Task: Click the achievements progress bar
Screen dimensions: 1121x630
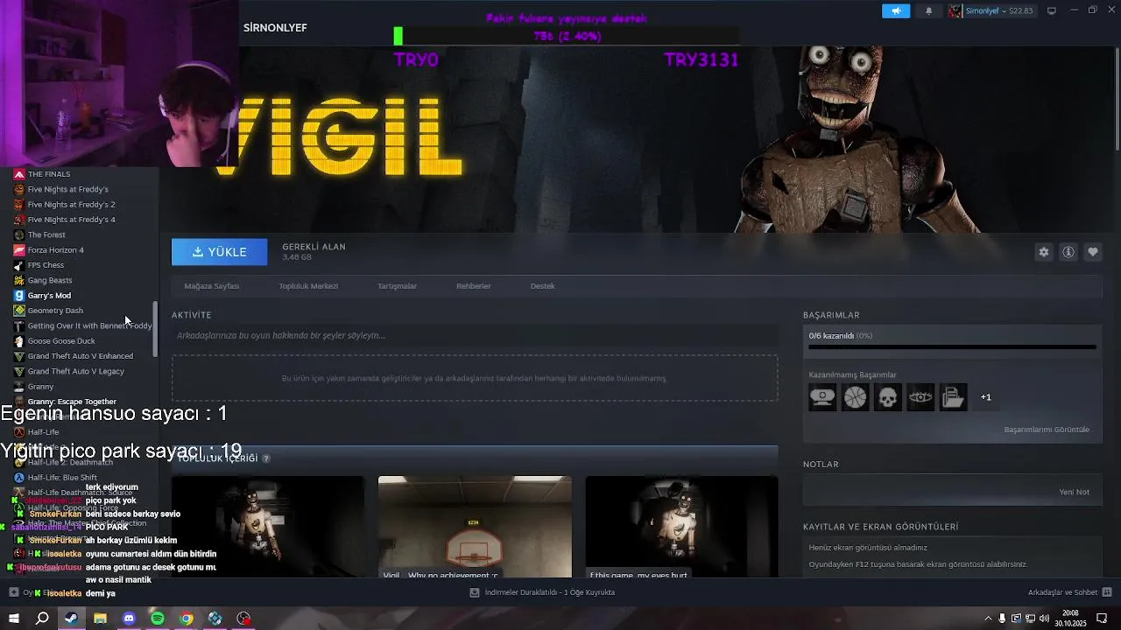Action: click(x=952, y=347)
